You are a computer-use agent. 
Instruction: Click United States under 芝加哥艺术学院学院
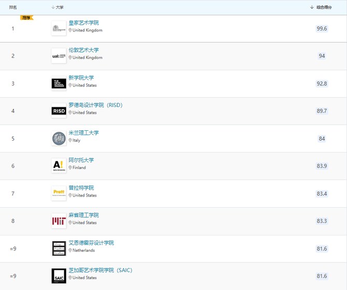pos(84,278)
